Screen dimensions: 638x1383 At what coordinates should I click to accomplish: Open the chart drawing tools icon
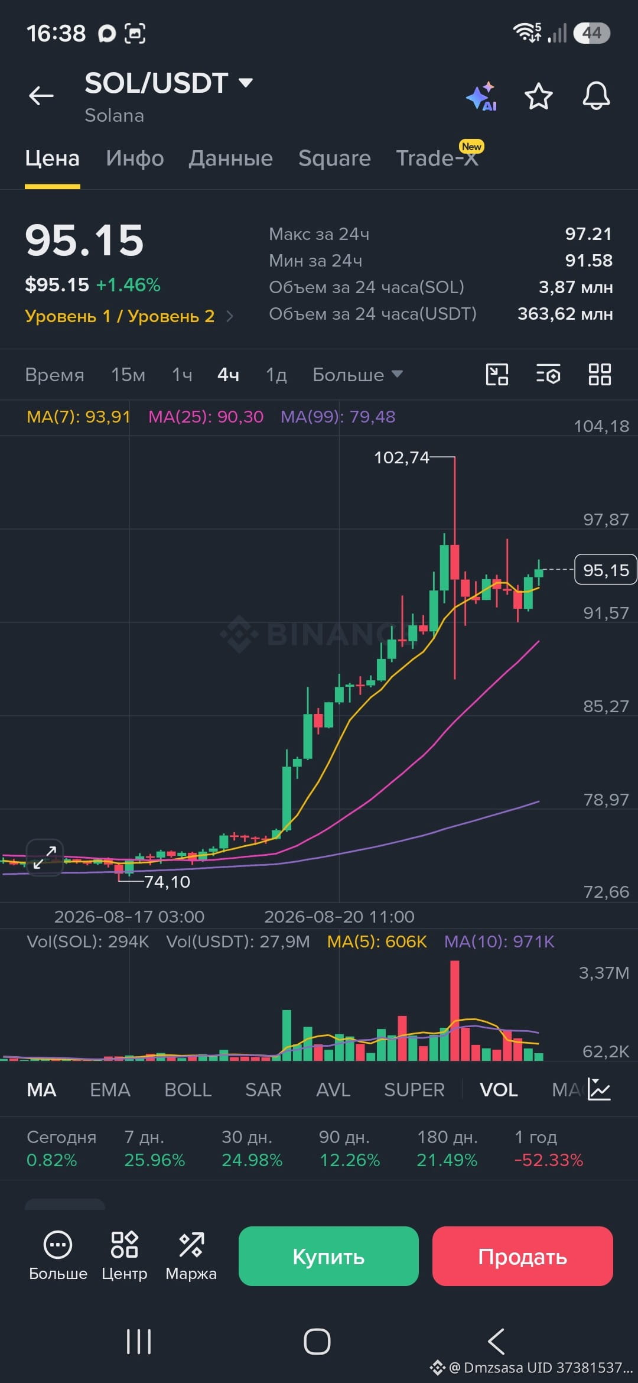coord(497,374)
